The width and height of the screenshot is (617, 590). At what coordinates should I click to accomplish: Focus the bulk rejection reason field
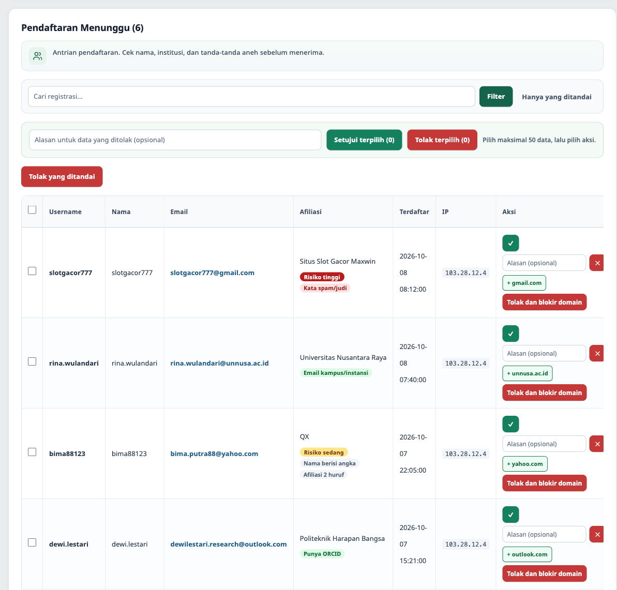(x=175, y=140)
